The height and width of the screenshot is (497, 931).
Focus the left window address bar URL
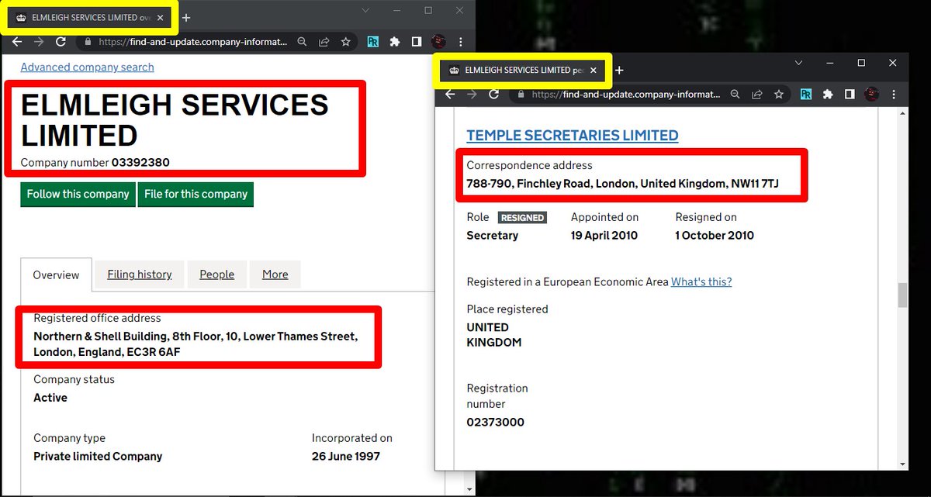(192, 42)
